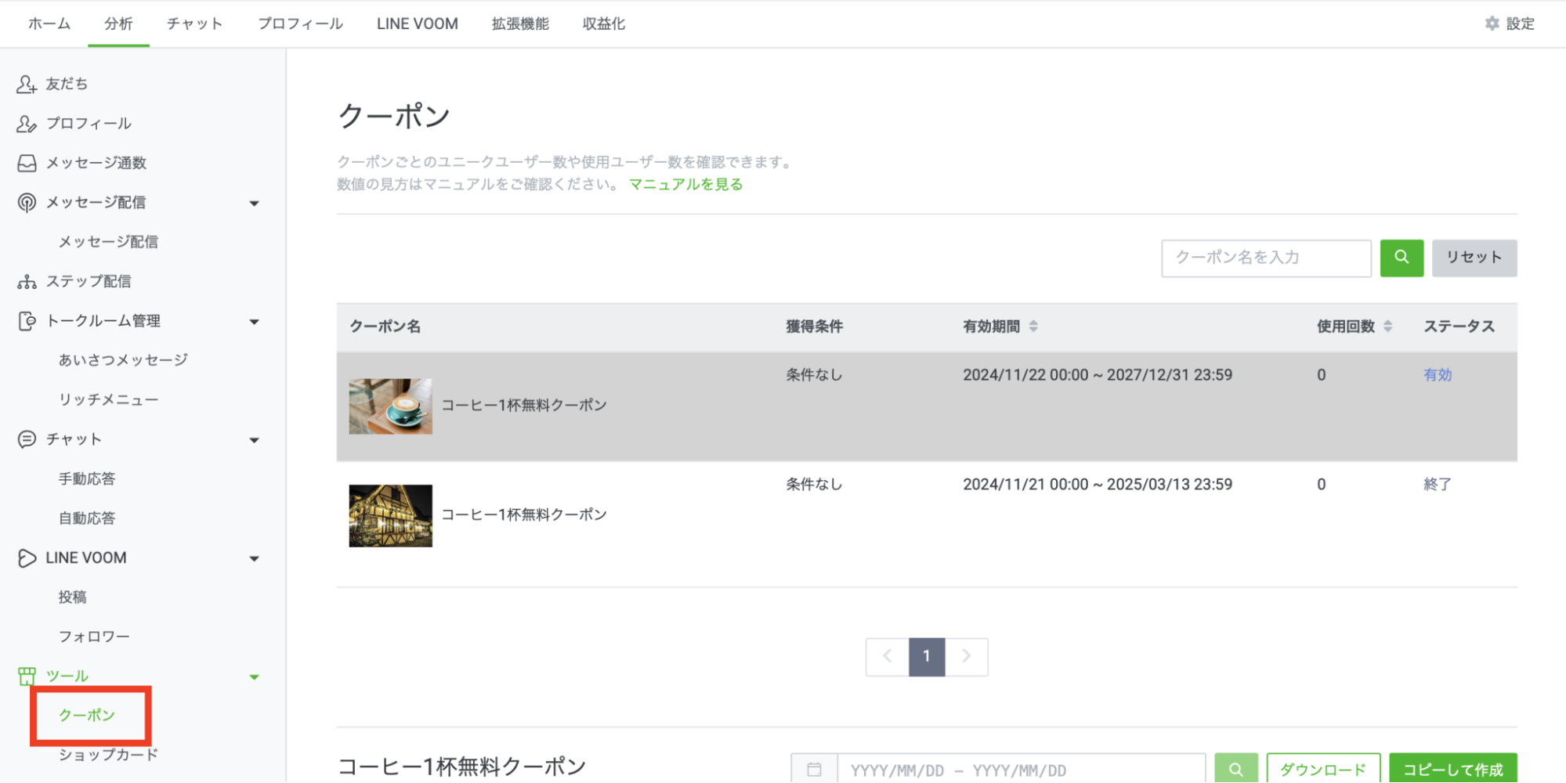Focus the coupon name search field
Image resolution: width=1566 pixels, height=783 pixels.
[x=1265, y=258]
